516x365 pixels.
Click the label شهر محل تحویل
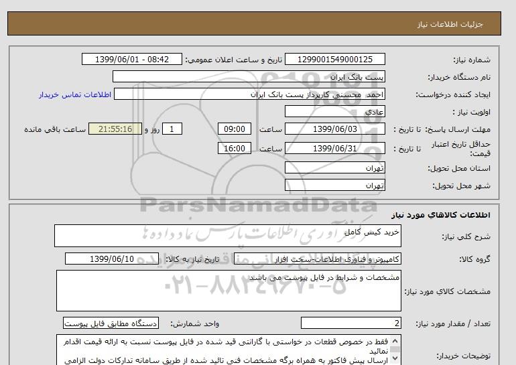(x=461, y=186)
